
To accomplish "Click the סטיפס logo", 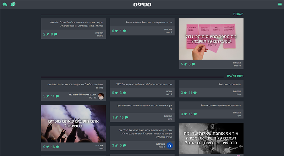I will click(142, 5).
